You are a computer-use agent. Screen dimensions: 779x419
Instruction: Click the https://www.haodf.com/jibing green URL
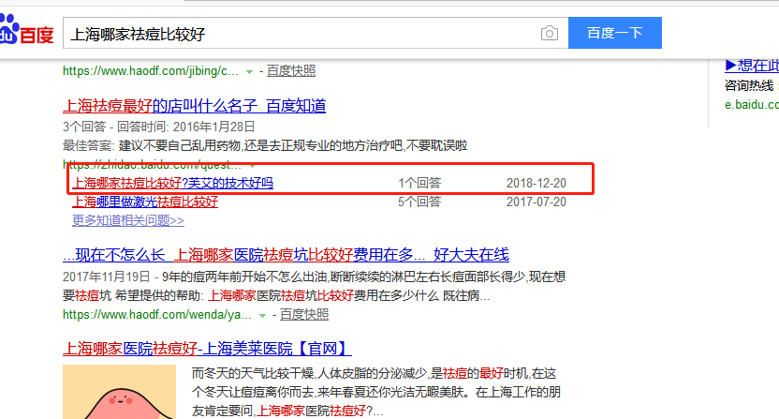point(150,70)
